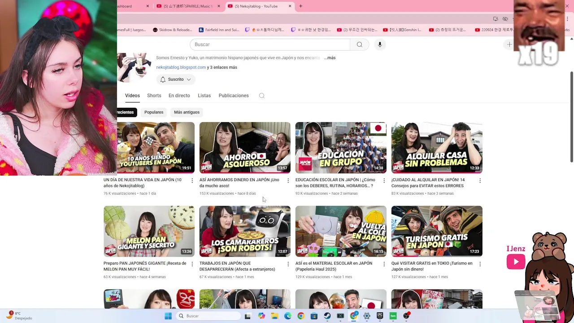The width and height of the screenshot is (574, 323).
Task: Open the ALQUILAR CASA SIN PROBLEMAS thumbnail
Action: click(x=437, y=148)
